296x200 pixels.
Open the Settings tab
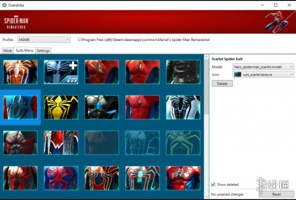coord(43,51)
